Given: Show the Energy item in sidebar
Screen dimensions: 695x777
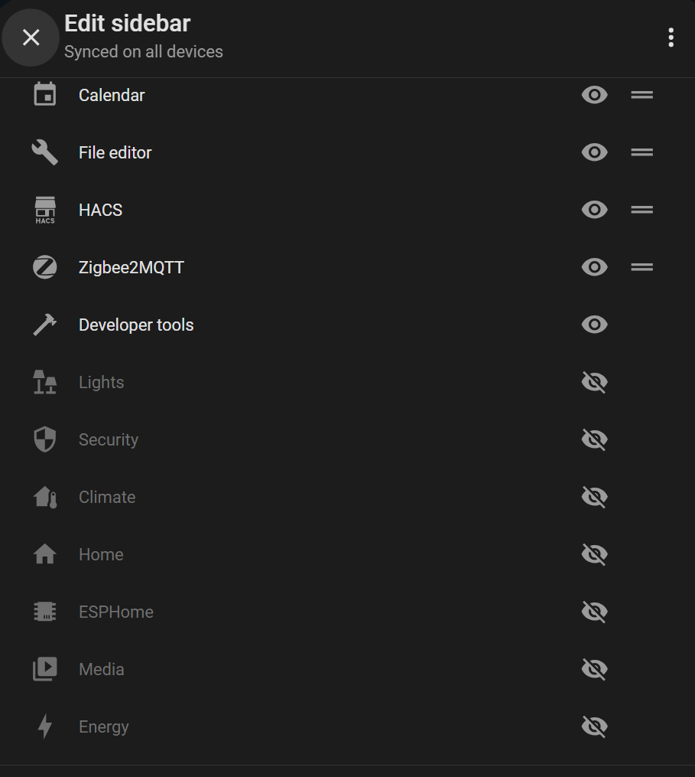Looking at the screenshot, I should pos(594,726).
